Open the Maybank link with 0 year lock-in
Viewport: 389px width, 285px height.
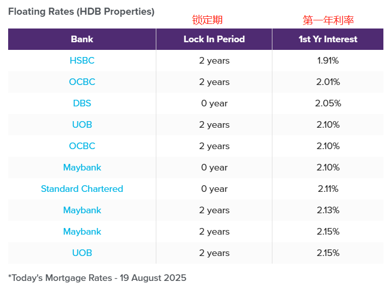pyautogui.click(x=82, y=167)
